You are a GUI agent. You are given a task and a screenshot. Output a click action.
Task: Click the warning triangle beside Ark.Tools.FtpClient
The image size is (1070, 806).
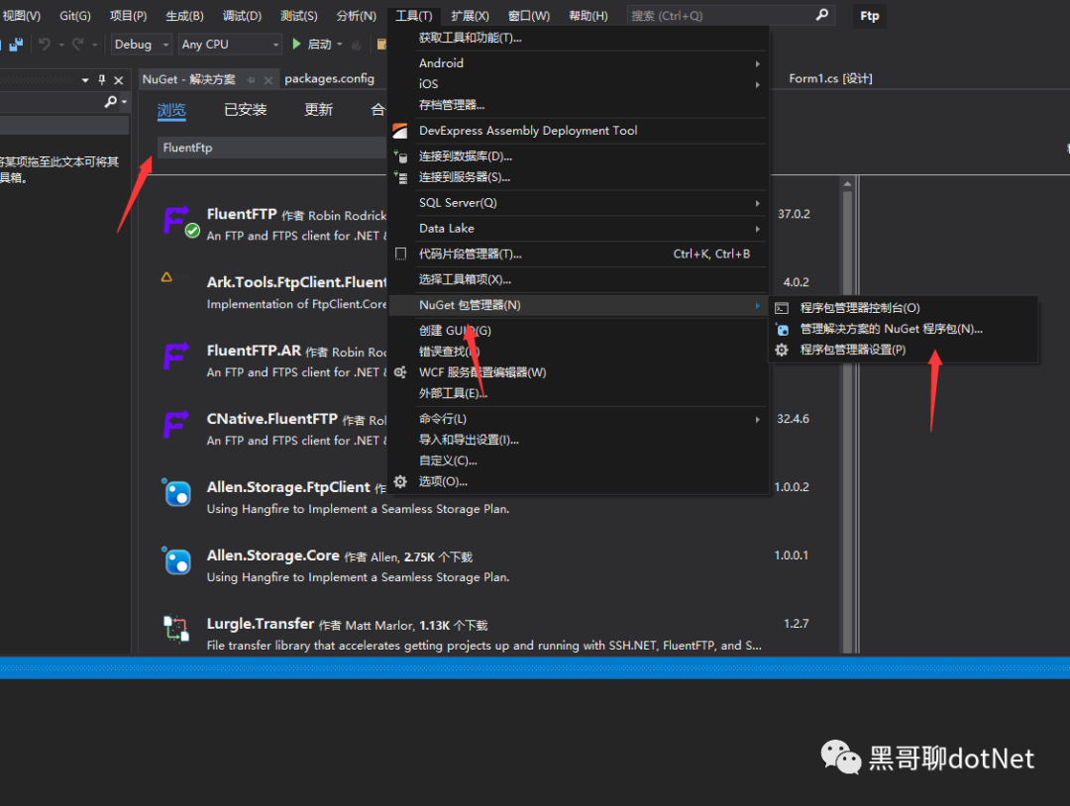click(x=166, y=277)
